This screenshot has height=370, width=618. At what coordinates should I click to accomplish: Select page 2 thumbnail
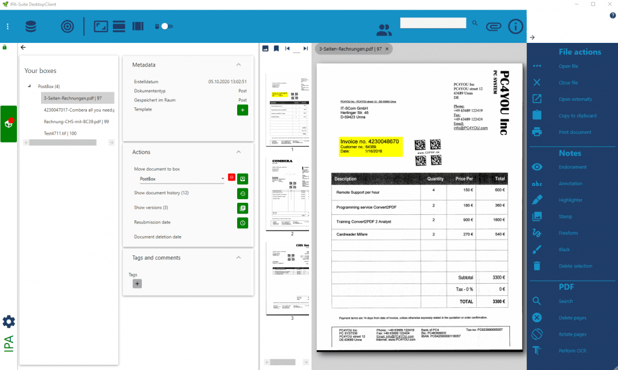[x=291, y=193]
